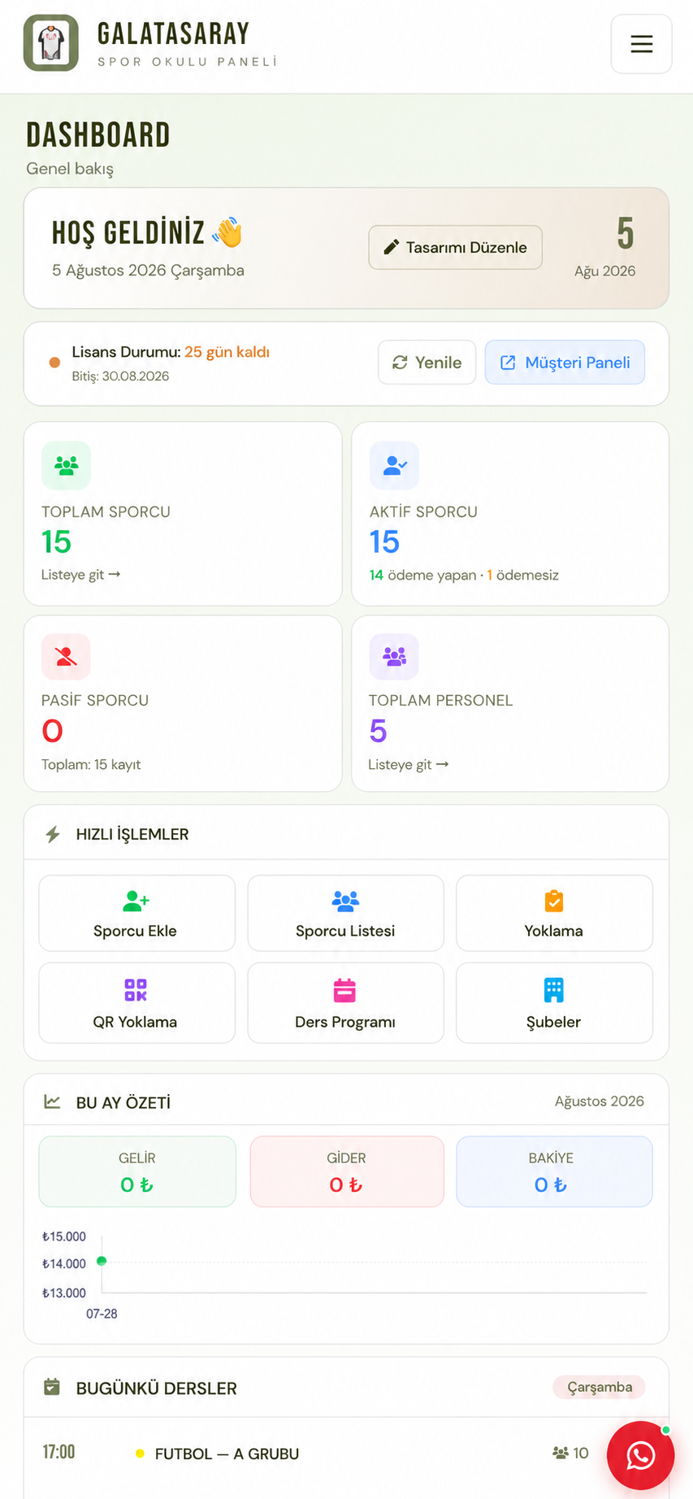Image resolution: width=693 pixels, height=1499 pixels.
Task: Click the Bugünkü Dersler calendar icon
Action: (52, 1387)
